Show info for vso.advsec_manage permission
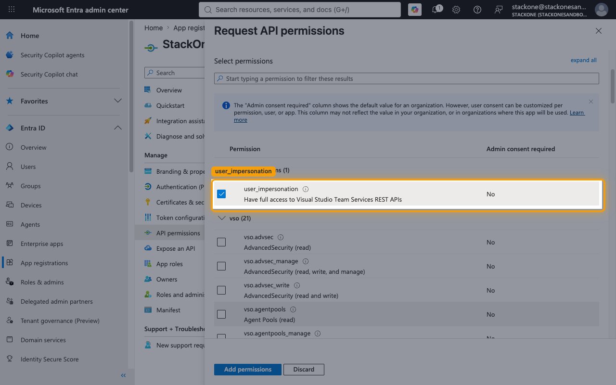 pos(306,261)
